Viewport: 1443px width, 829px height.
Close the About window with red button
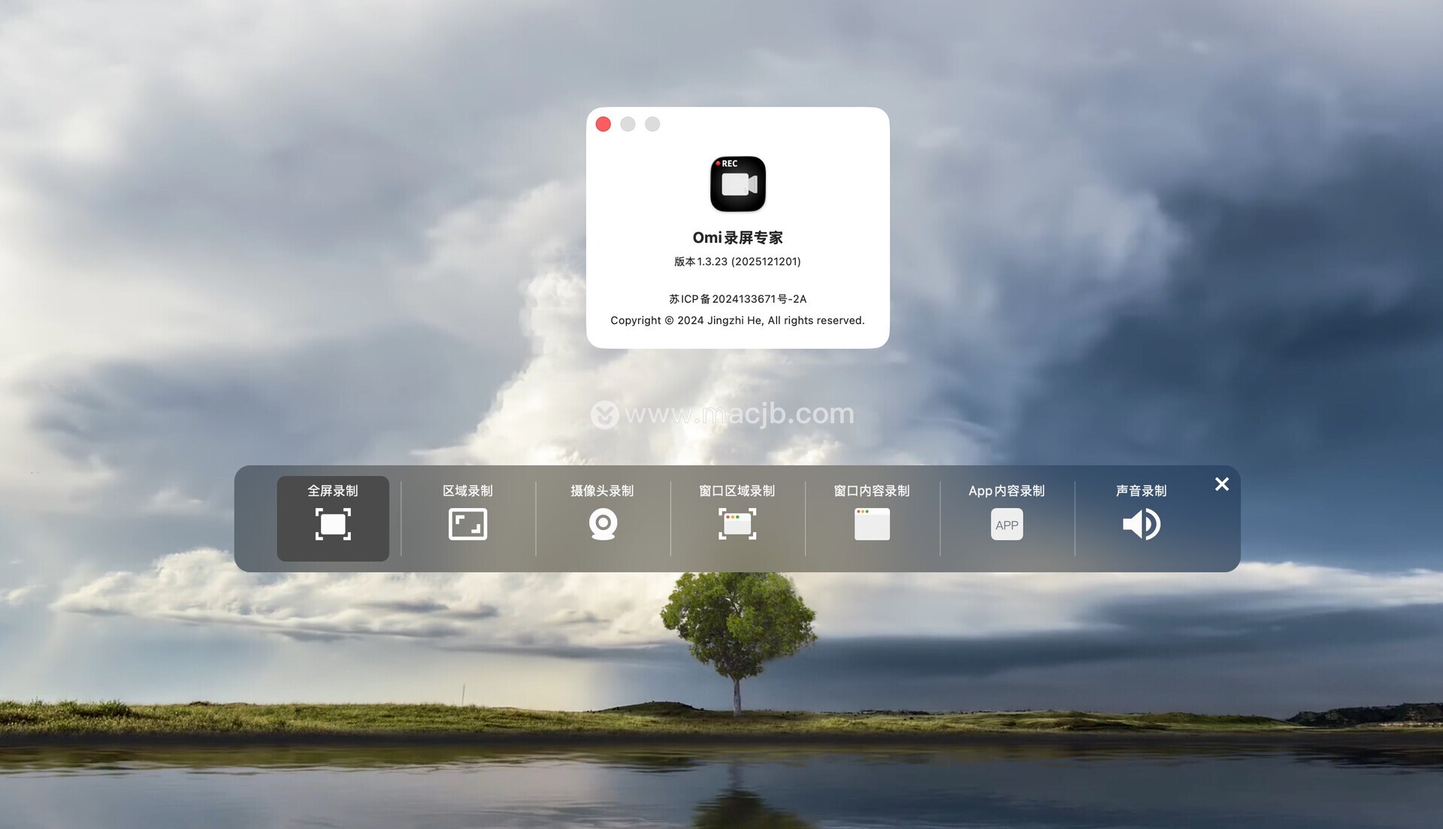click(604, 124)
